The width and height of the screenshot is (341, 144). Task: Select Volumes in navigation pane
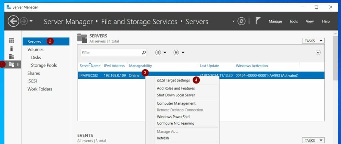pos(35,50)
